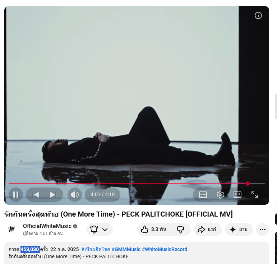Toggle subtitles on the player
The image size is (277, 264).
tap(203, 195)
